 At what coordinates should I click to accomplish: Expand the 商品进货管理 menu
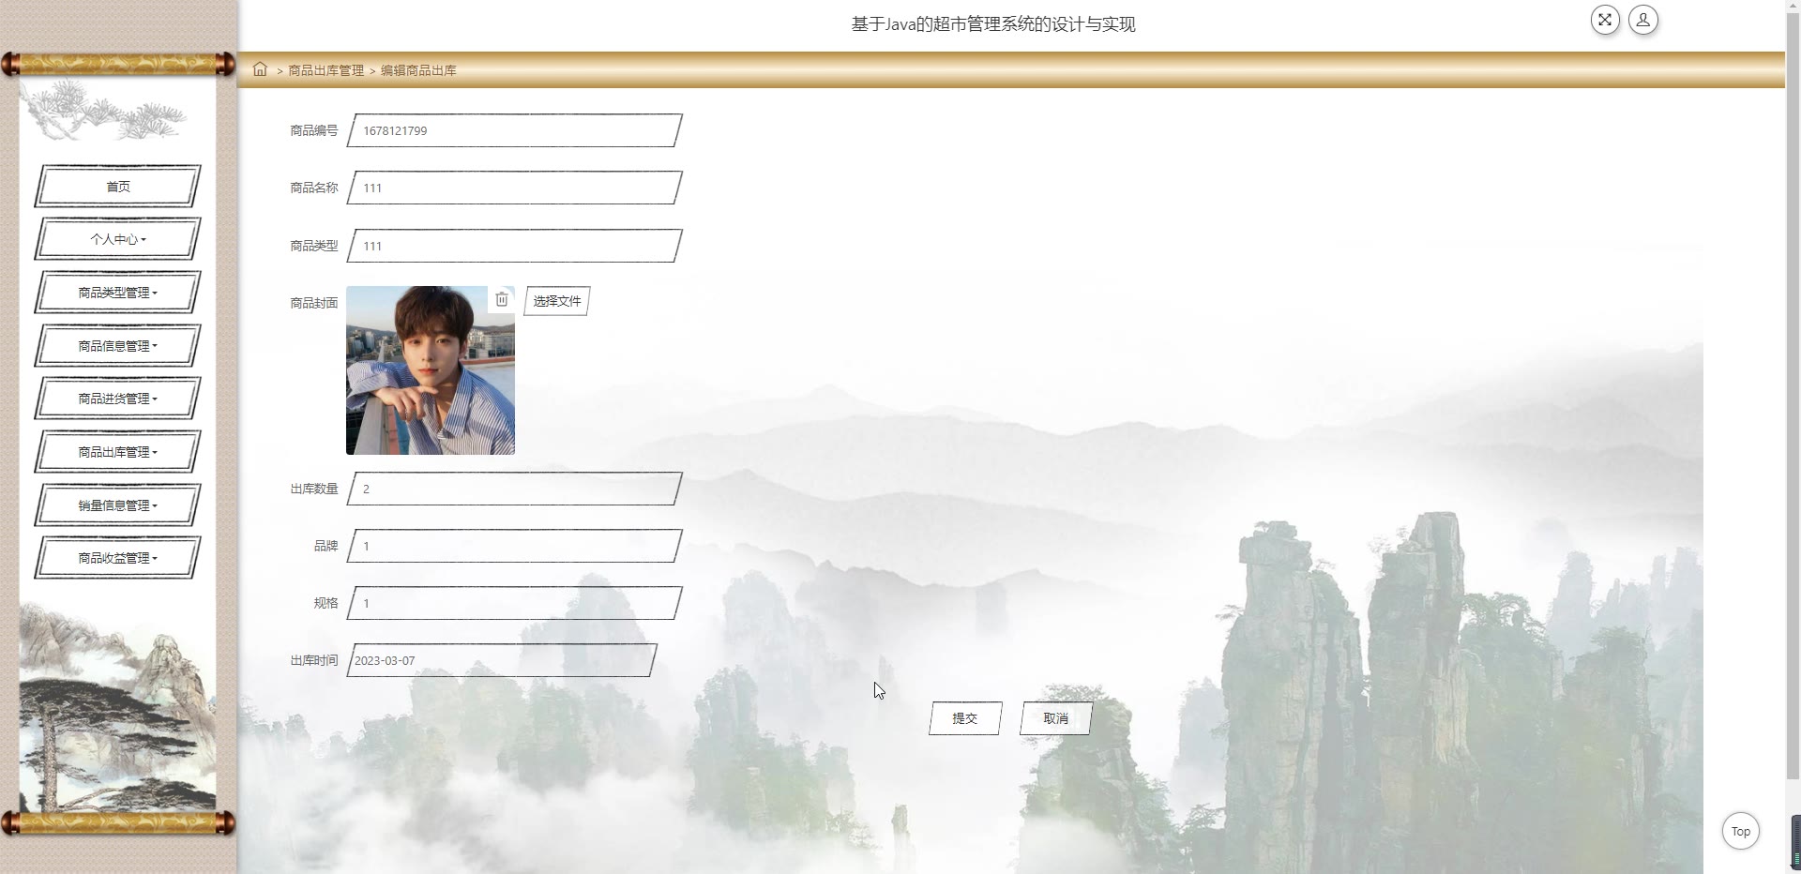118,399
